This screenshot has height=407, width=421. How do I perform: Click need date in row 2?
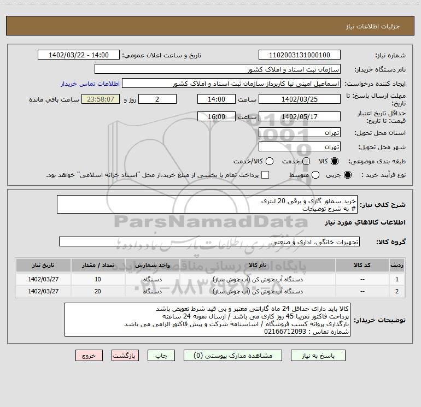(x=43, y=291)
